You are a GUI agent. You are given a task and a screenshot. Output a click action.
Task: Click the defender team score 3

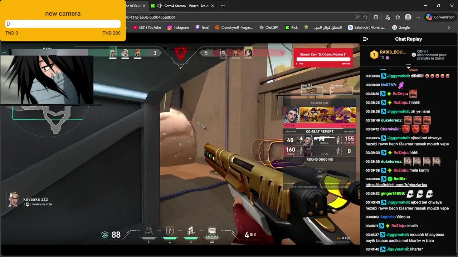pos(155,53)
